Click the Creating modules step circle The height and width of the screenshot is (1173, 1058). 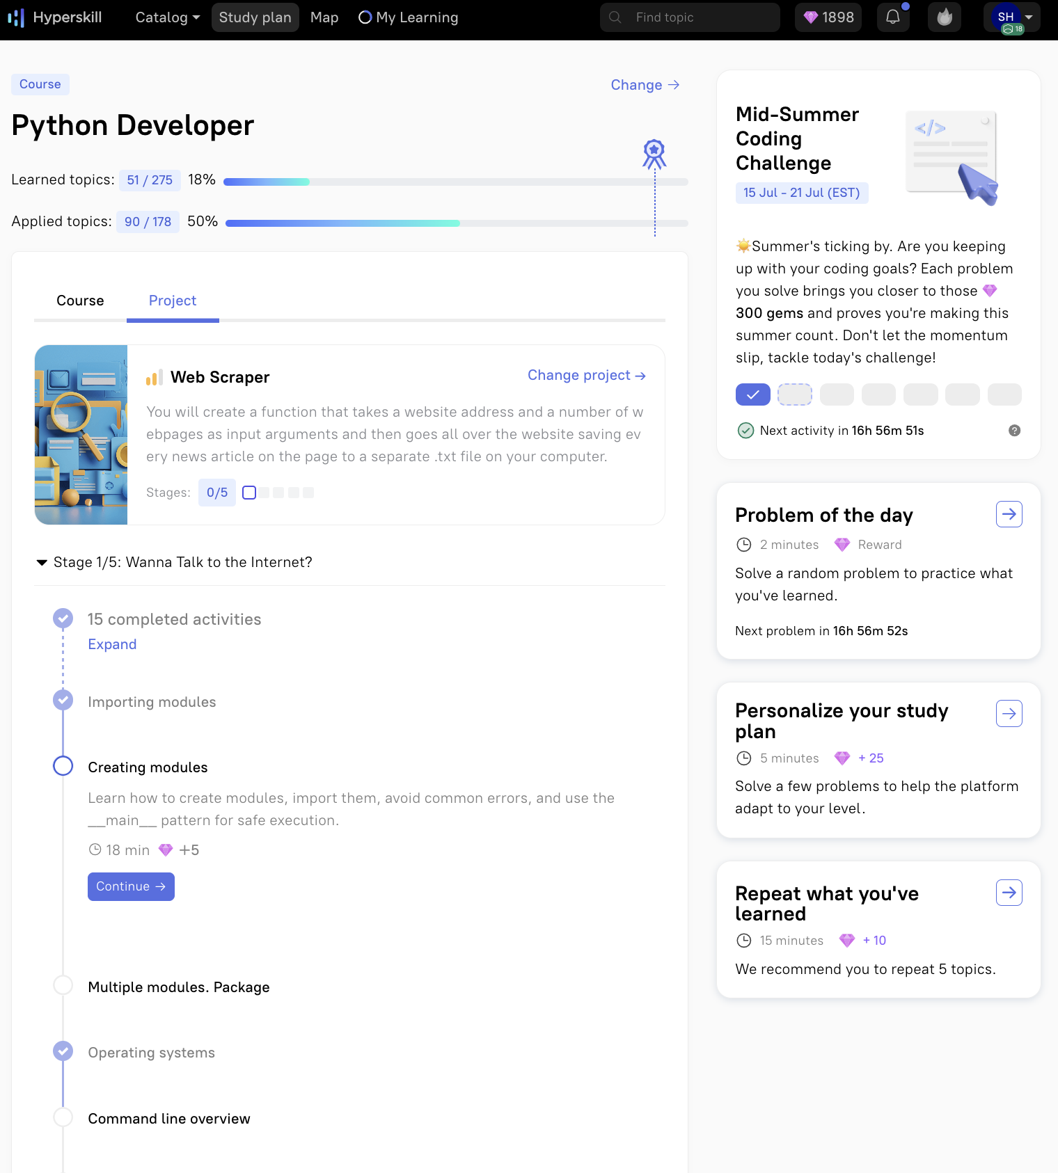coord(63,766)
